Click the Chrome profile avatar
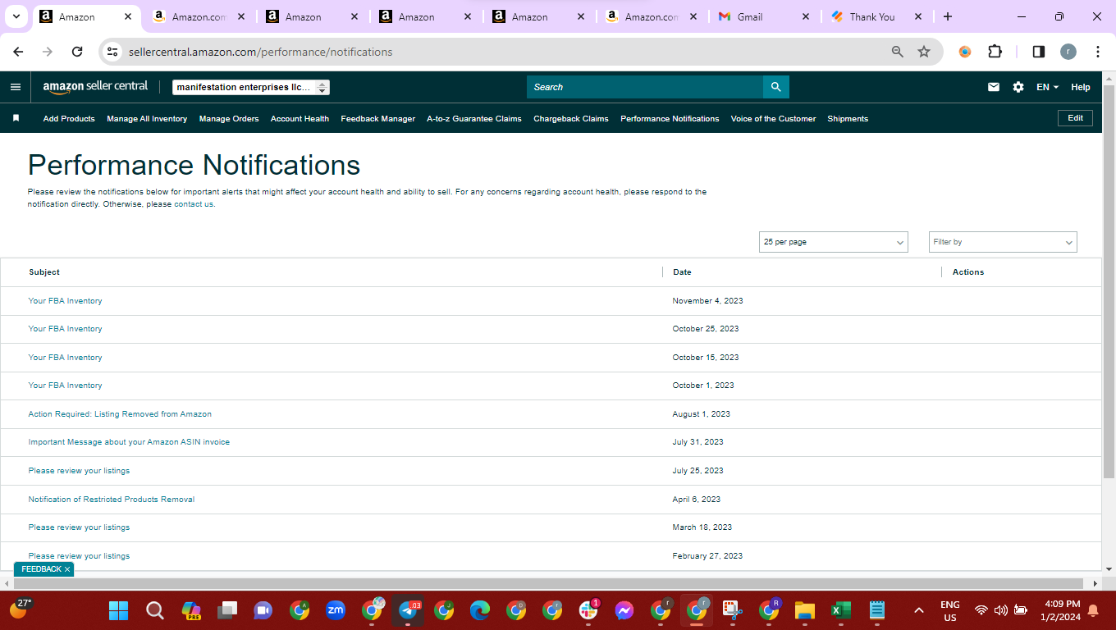The image size is (1116, 630). point(1068,52)
